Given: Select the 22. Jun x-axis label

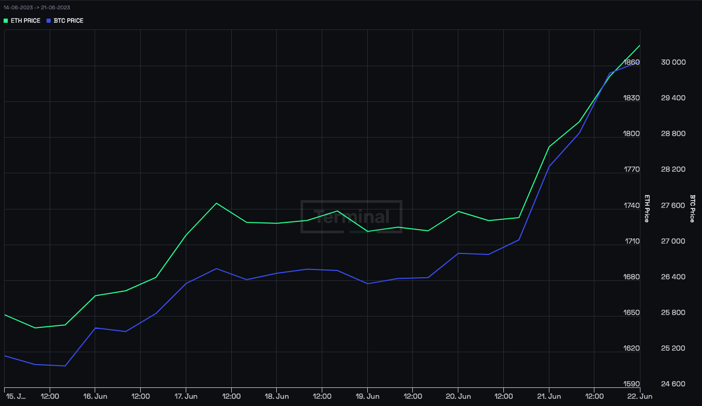Looking at the screenshot, I should (x=640, y=396).
